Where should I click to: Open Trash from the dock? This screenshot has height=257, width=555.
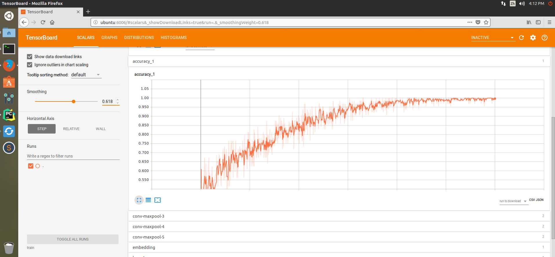9,248
